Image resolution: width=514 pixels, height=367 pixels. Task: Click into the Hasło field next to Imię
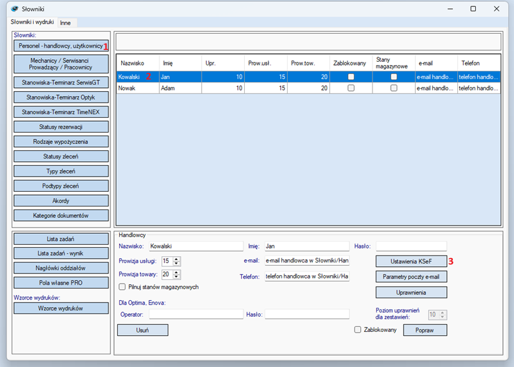(x=411, y=246)
